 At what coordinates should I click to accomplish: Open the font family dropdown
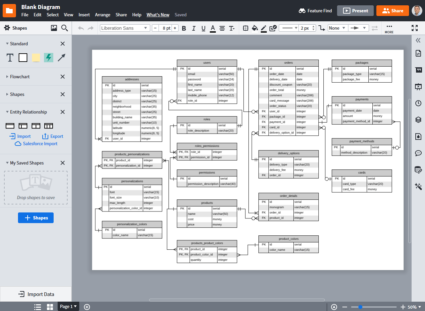pos(125,28)
